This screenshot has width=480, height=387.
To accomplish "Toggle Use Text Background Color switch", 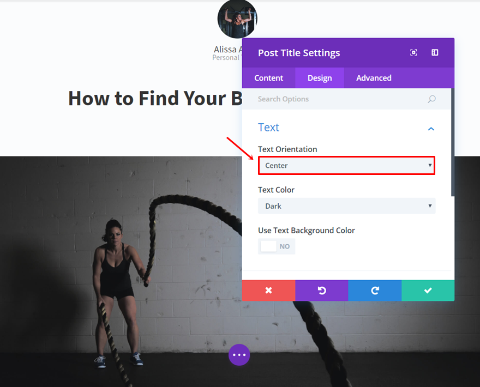I will pos(277,246).
